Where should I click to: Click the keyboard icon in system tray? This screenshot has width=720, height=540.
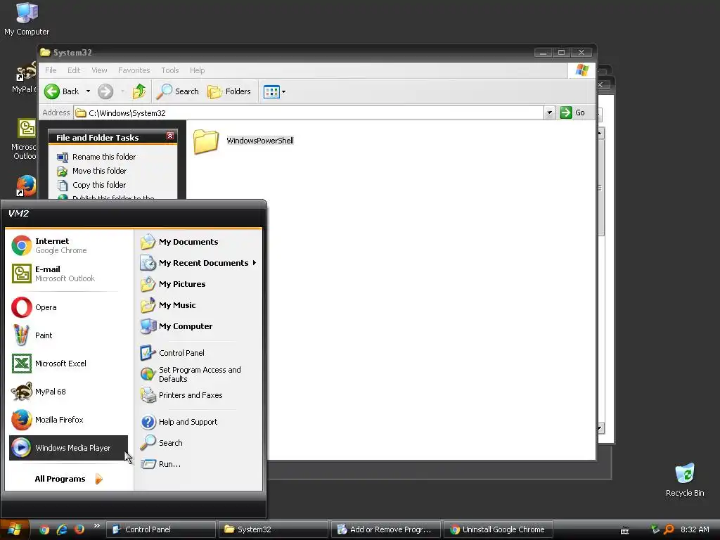click(624, 530)
